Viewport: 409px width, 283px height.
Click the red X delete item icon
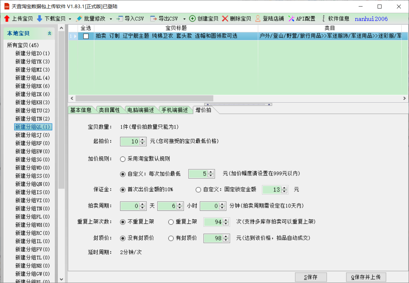tap(225, 19)
